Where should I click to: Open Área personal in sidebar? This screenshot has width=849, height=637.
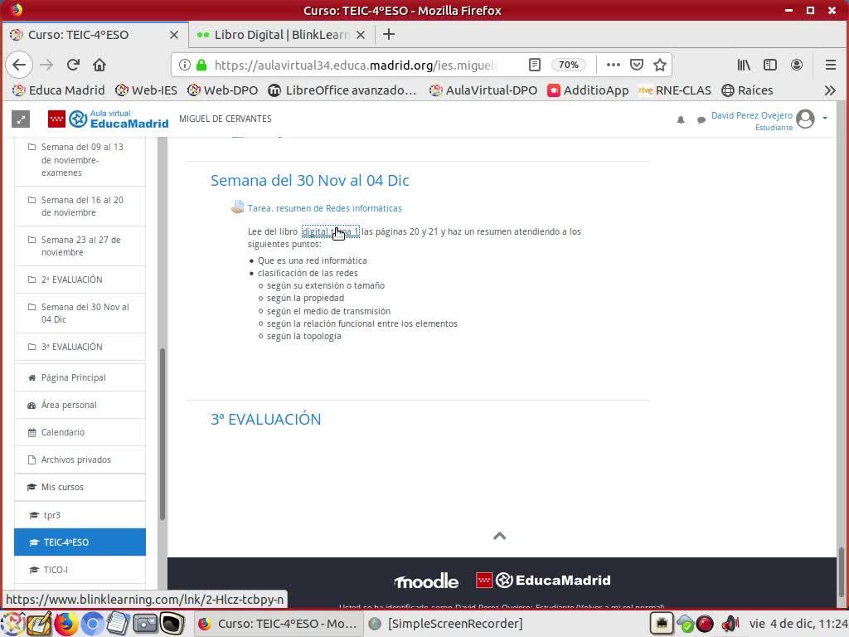tap(80, 405)
